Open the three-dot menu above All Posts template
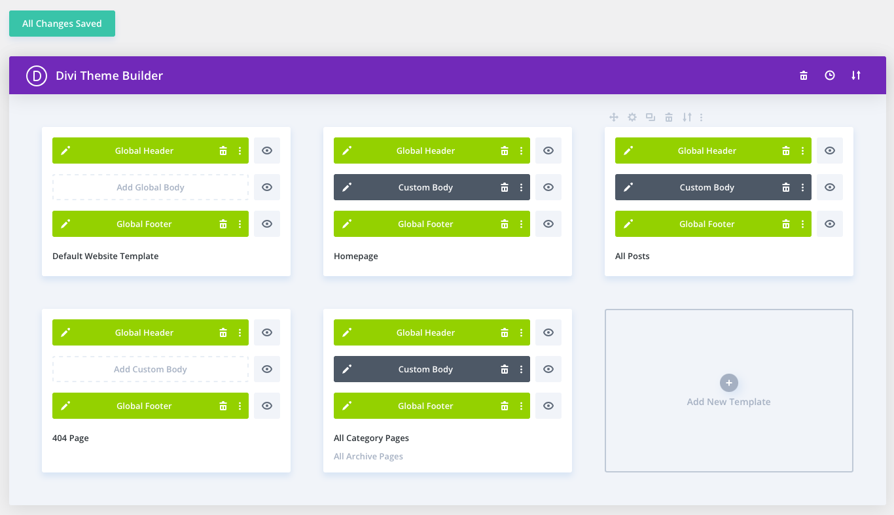The width and height of the screenshot is (894, 515). click(x=702, y=117)
